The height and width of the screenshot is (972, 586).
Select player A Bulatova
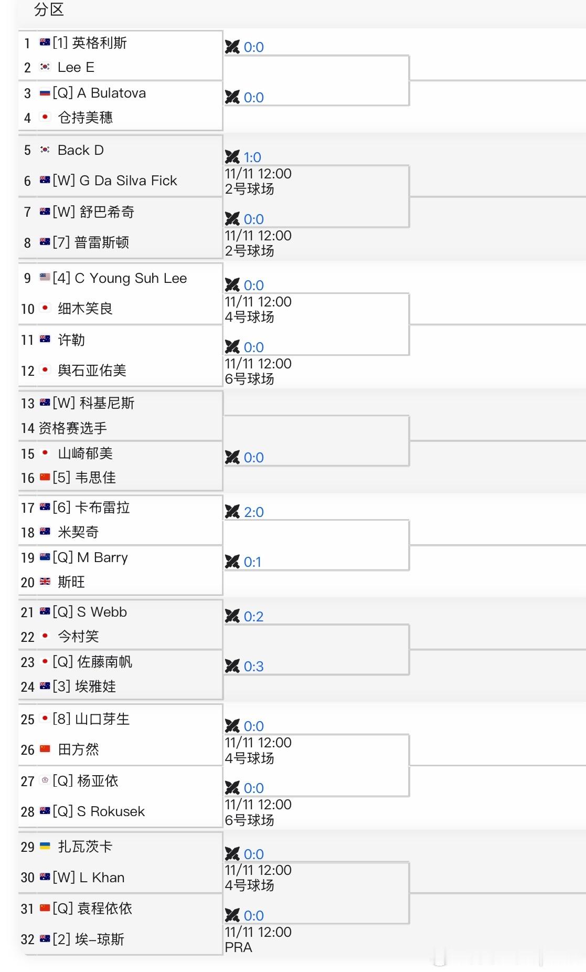click(x=111, y=93)
